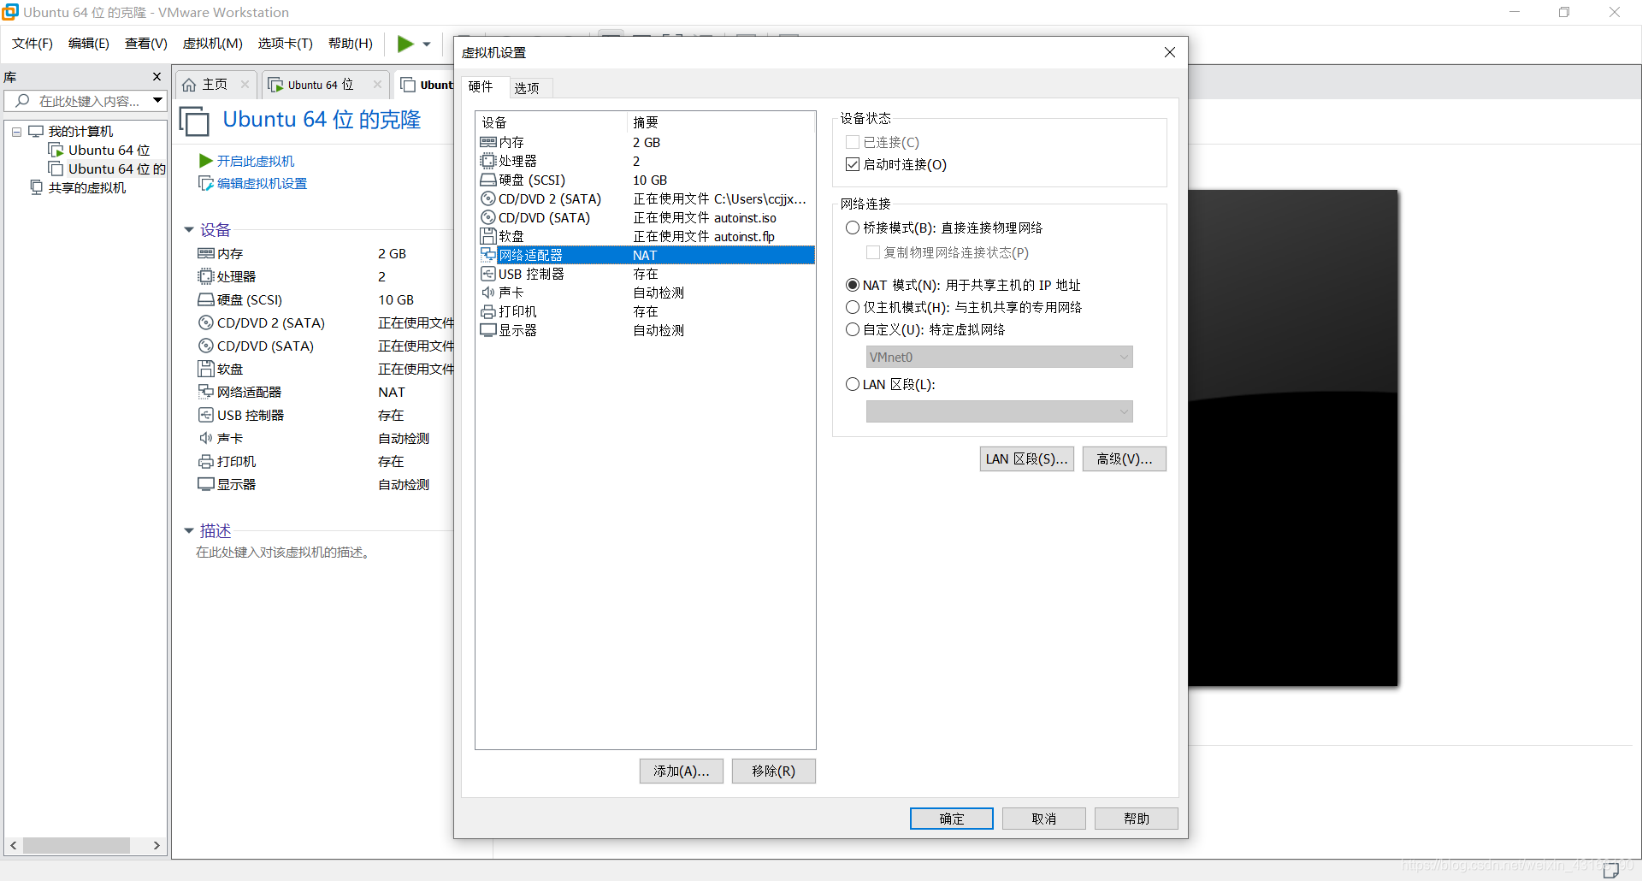The height and width of the screenshot is (881, 1642).
Task: Click Display icon in VM summary pane
Action: (x=205, y=484)
